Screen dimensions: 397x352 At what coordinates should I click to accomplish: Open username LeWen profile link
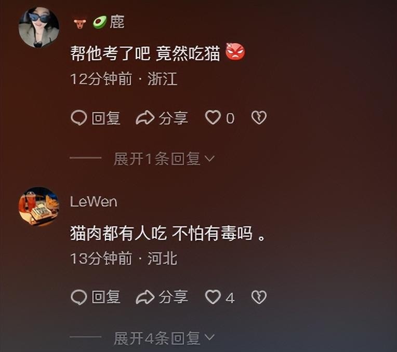point(94,201)
